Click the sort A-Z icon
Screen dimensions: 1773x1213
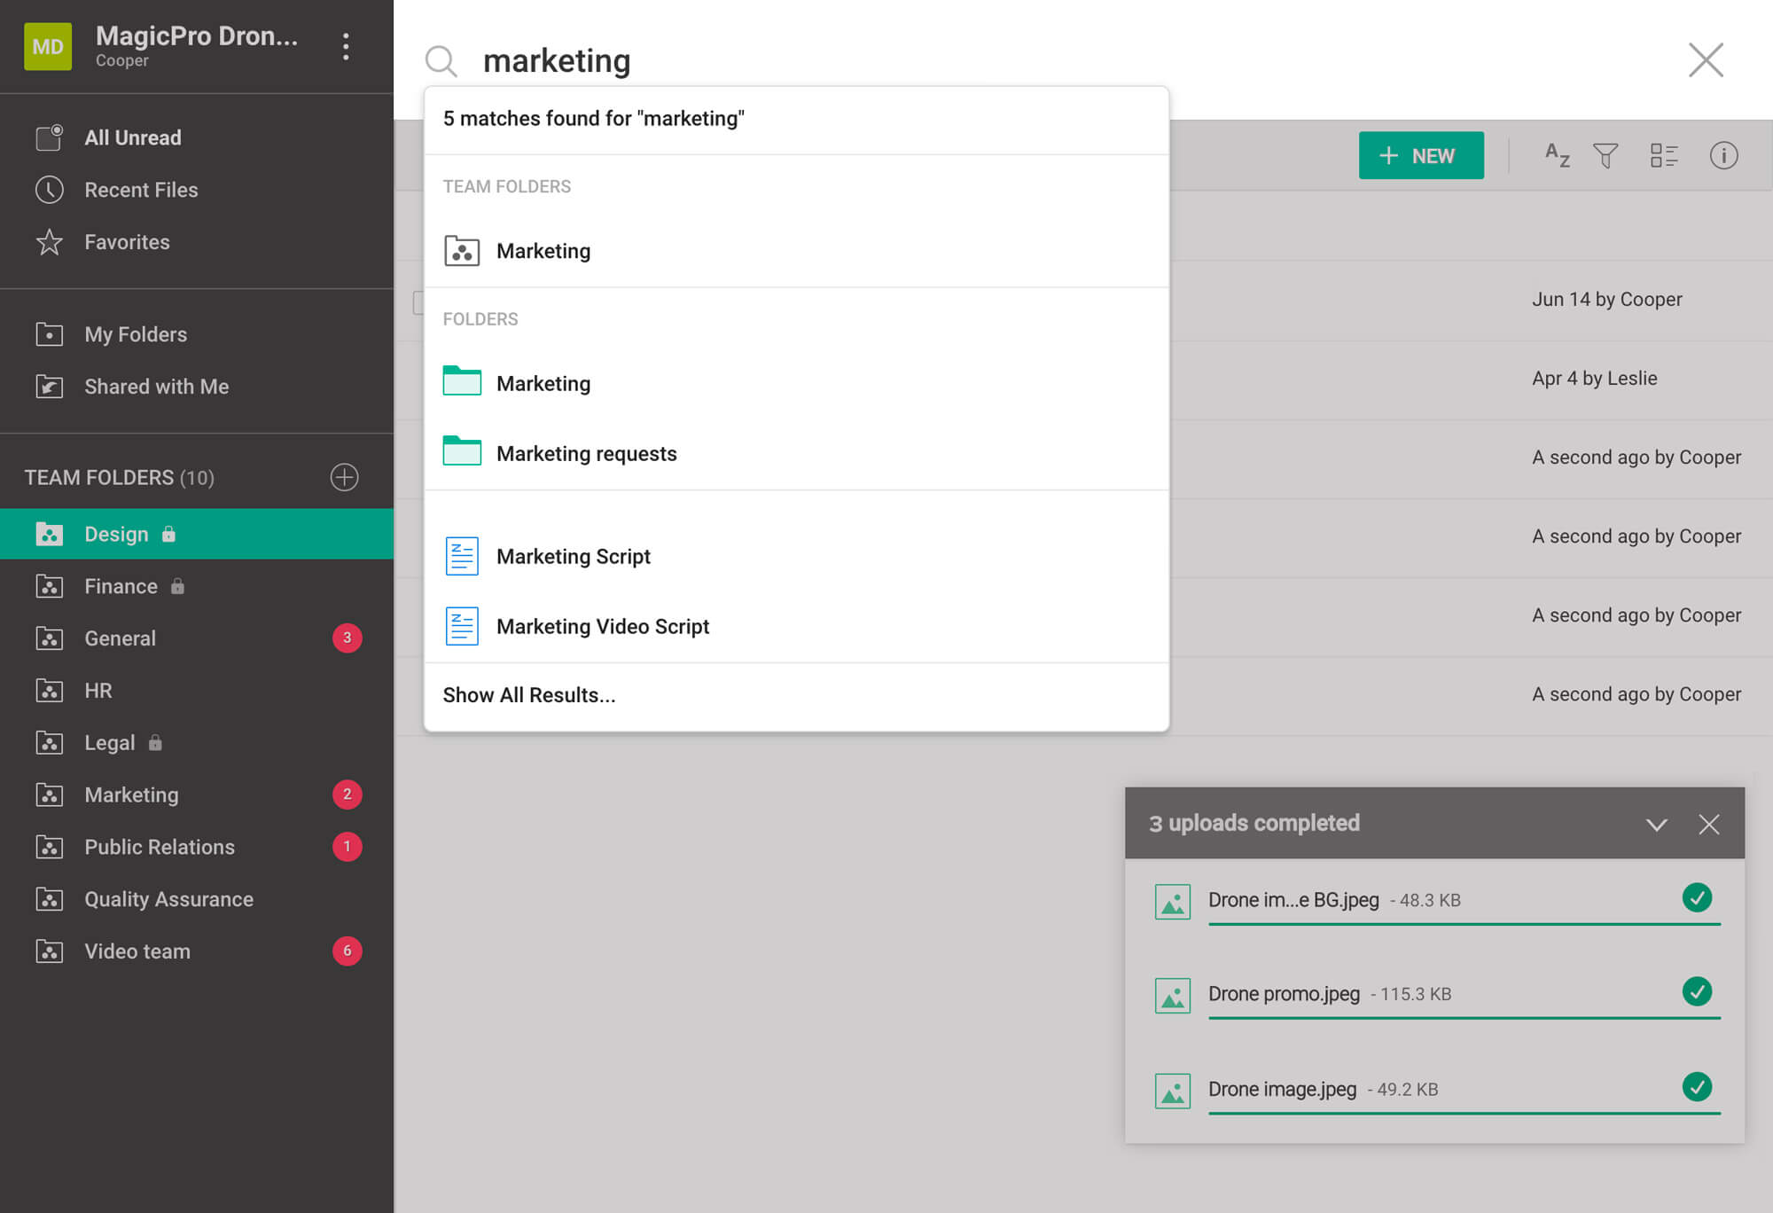pos(1557,155)
